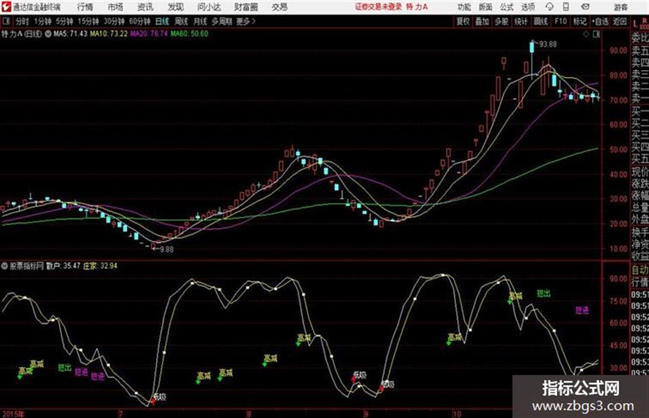This screenshot has height=418, width=649.
Task: Expand the 更多 period options
Action: (246, 21)
